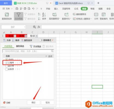
Task: Open the name box dropdown arrow
Action: 25,27
